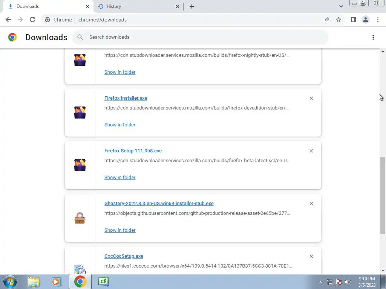Click the browser forward arrow
This screenshot has width=386, height=289.
(20, 20)
